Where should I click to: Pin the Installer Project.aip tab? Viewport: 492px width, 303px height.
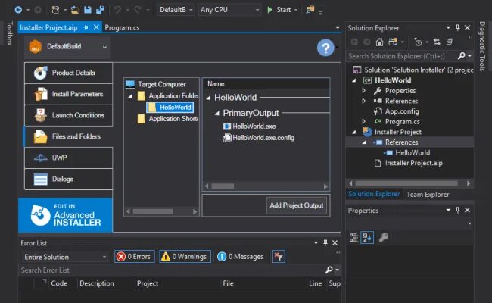point(86,27)
